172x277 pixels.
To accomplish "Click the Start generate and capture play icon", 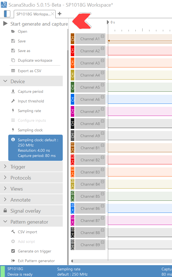I will [x=5, y=24].
